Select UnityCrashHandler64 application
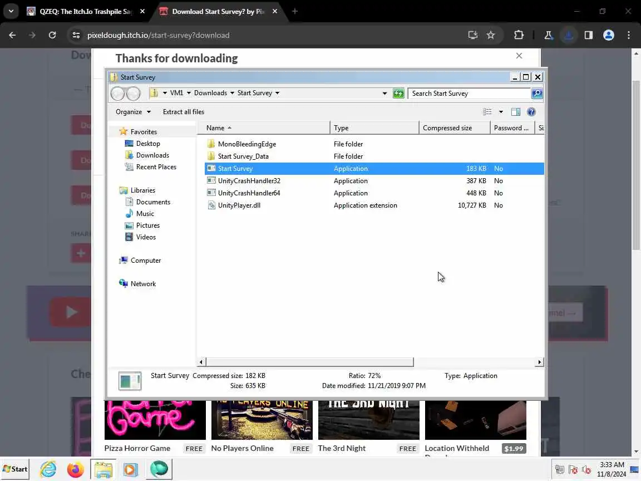The image size is (641, 481). 249,193
